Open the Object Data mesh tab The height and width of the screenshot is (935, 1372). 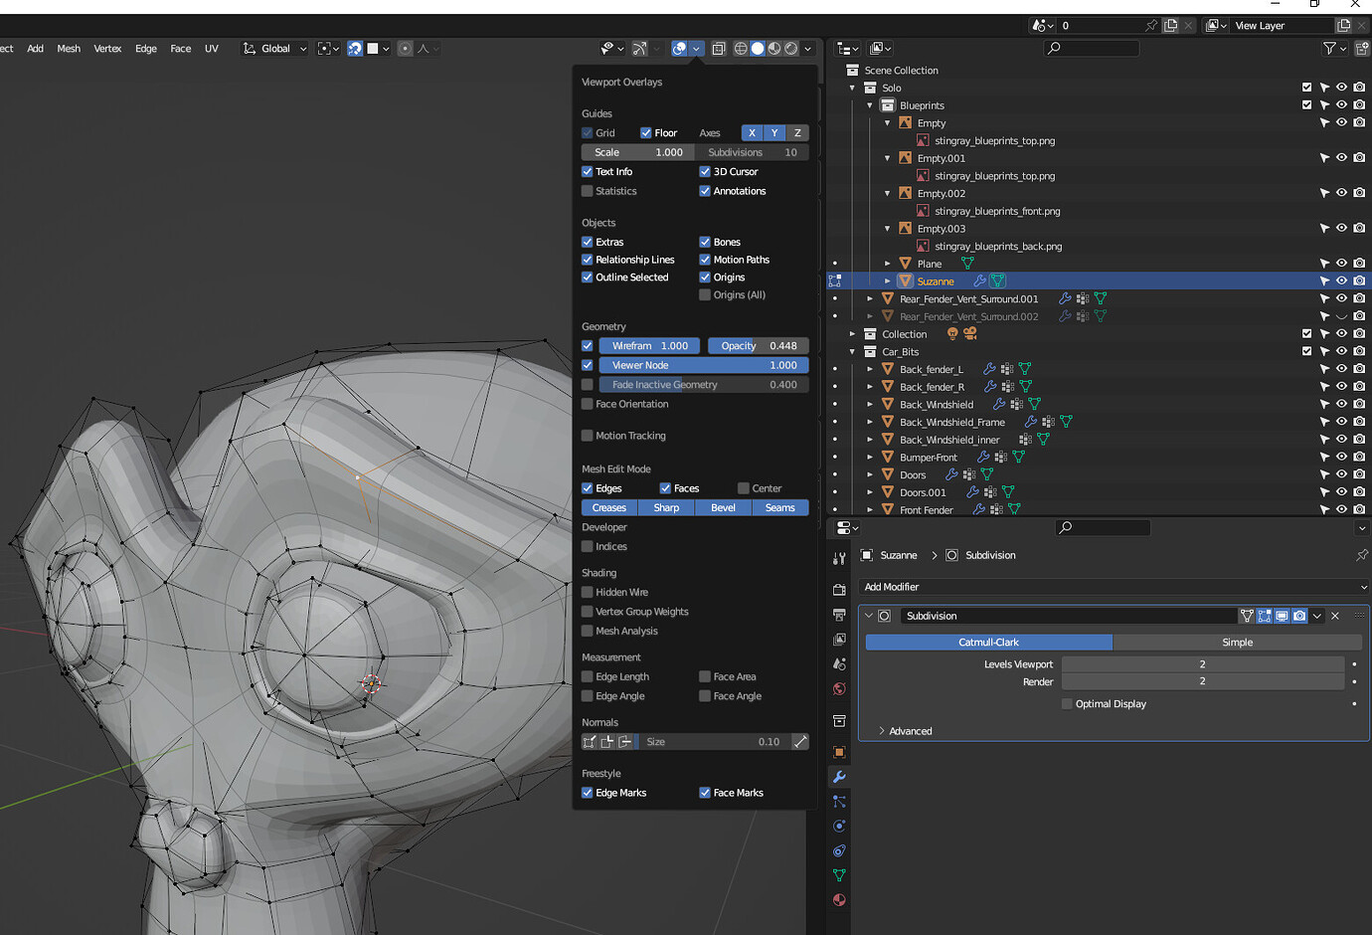[839, 875]
